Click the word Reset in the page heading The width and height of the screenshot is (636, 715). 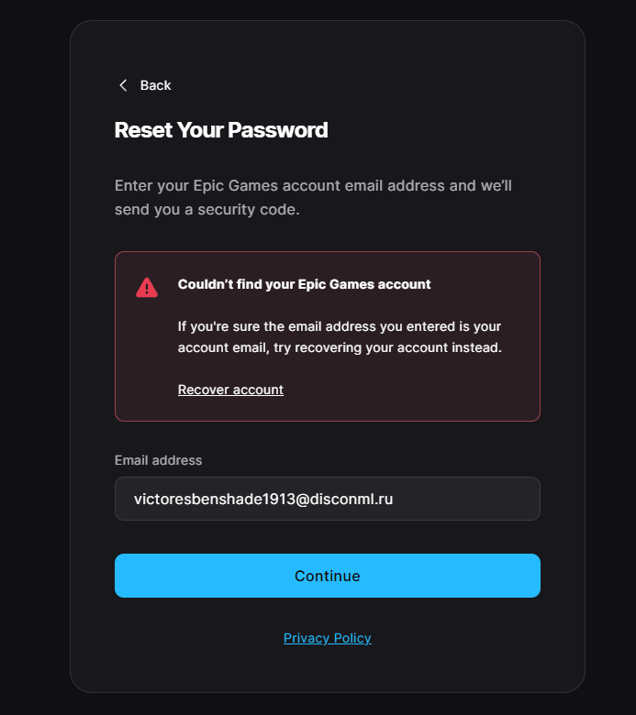(143, 130)
